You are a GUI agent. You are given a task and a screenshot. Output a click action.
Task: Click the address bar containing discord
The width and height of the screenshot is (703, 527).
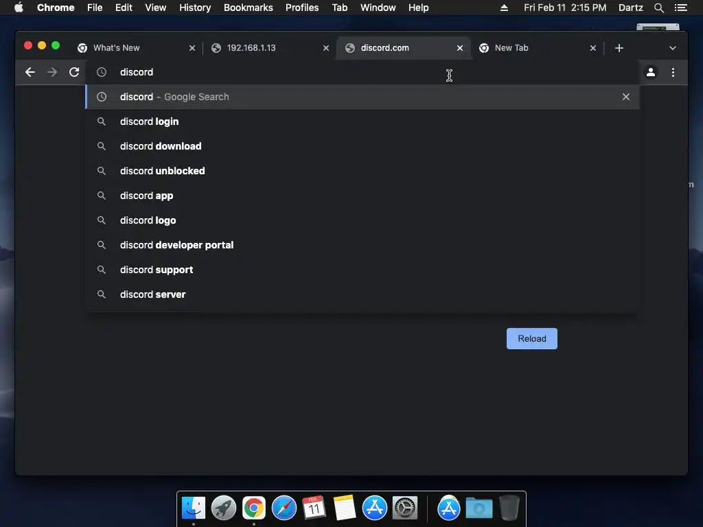(x=362, y=72)
